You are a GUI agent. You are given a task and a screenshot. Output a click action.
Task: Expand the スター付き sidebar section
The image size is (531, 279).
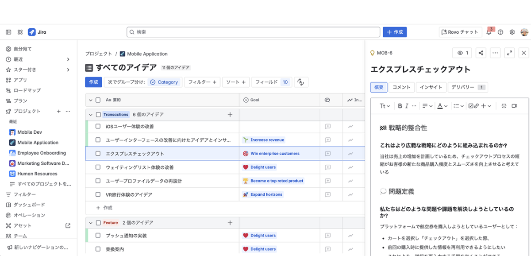[68, 70]
